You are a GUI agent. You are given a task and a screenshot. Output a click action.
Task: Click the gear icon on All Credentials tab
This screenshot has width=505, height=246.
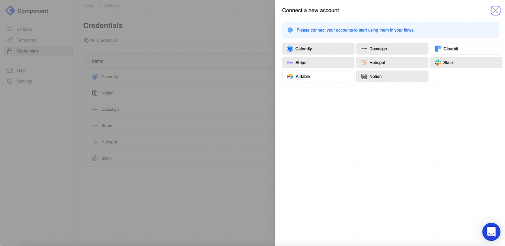[x=86, y=40]
